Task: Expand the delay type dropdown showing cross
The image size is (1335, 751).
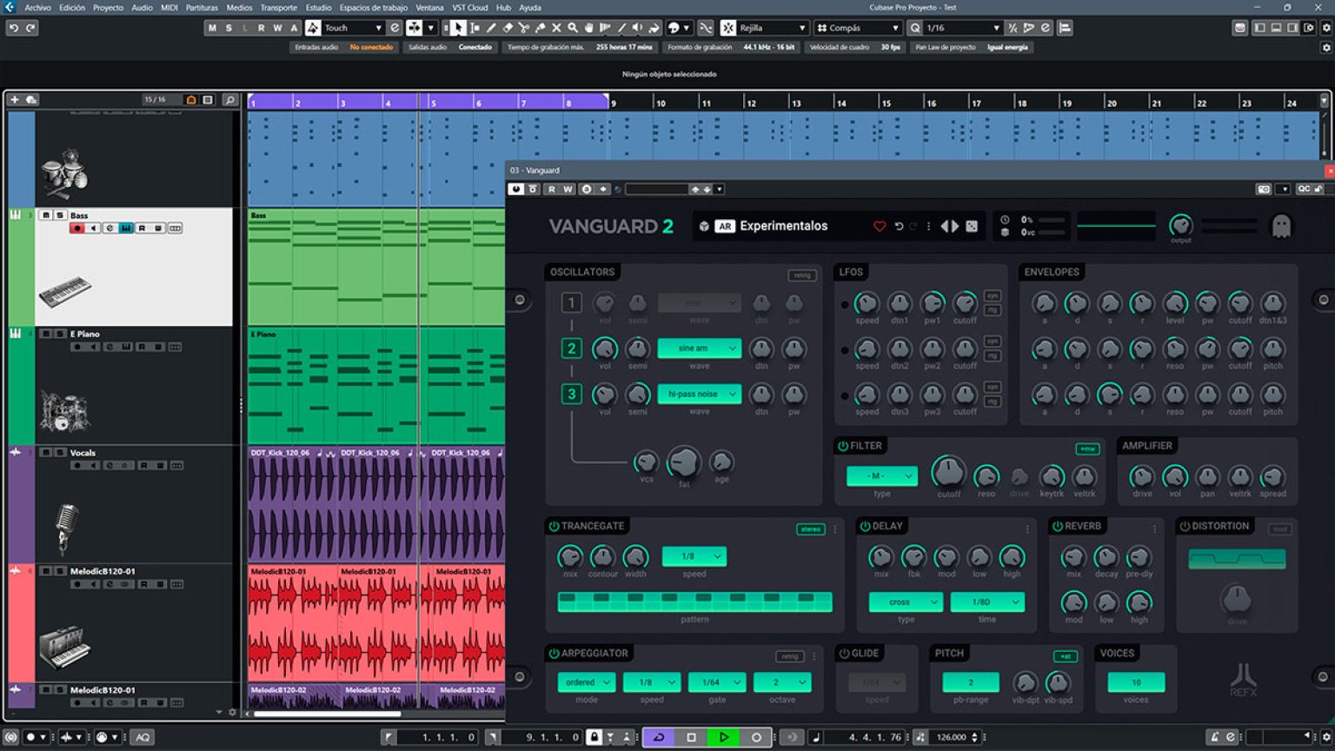Action: click(904, 601)
